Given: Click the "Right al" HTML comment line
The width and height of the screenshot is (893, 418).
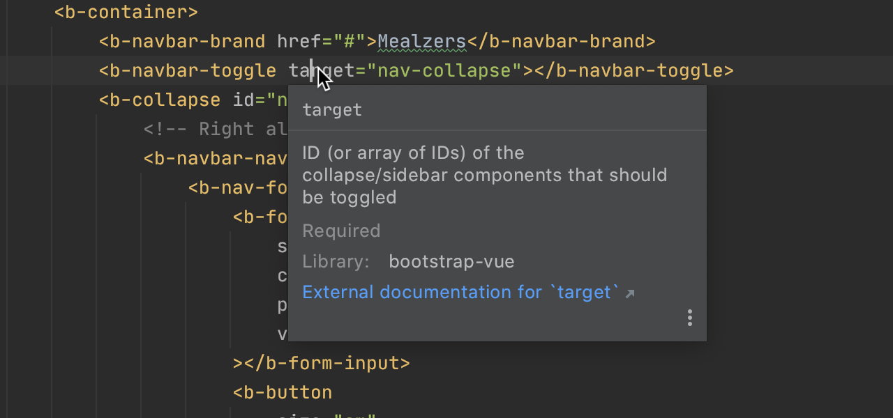Looking at the screenshot, I should pos(209,129).
